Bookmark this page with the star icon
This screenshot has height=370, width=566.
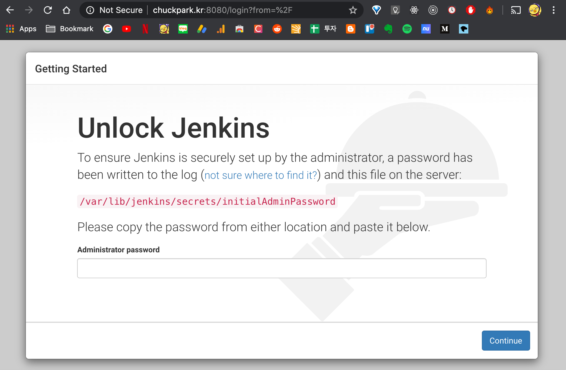point(353,10)
